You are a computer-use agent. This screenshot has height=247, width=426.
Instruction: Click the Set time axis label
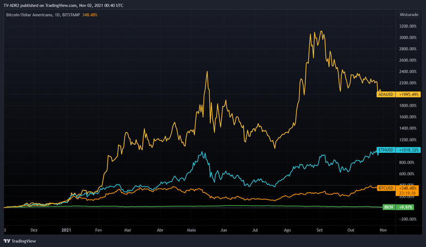click(319, 230)
